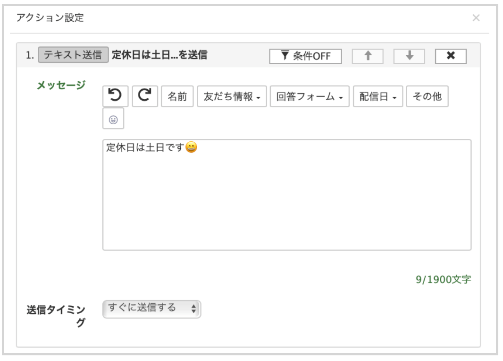Move the action down with the down arrow
503x361 pixels.
click(x=410, y=55)
